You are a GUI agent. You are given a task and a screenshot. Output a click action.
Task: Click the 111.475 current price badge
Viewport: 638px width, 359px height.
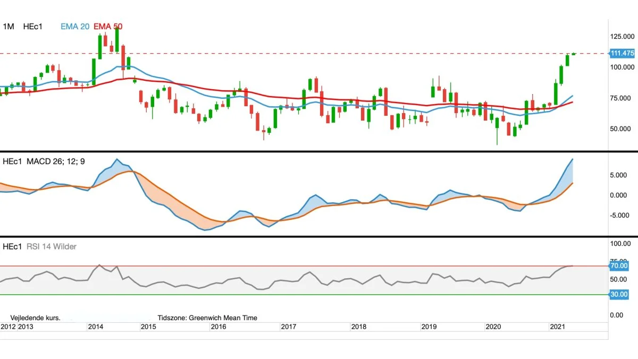pyautogui.click(x=622, y=53)
